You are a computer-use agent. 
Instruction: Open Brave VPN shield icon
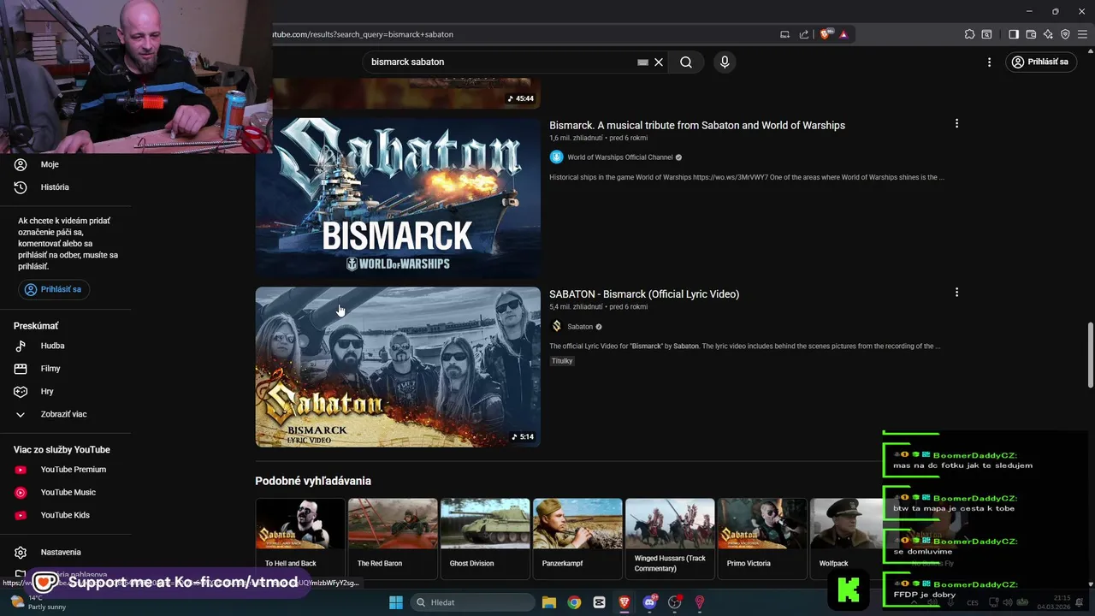click(1065, 34)
